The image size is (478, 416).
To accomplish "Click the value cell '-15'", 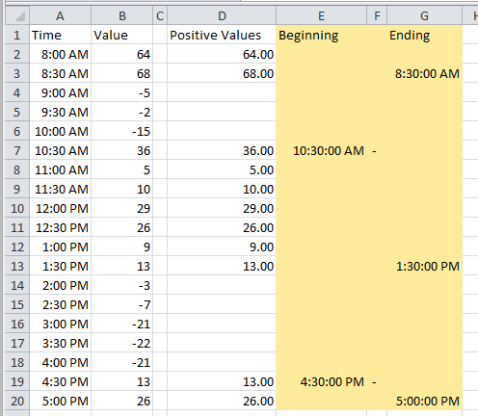I will click(x=122, y=131).
